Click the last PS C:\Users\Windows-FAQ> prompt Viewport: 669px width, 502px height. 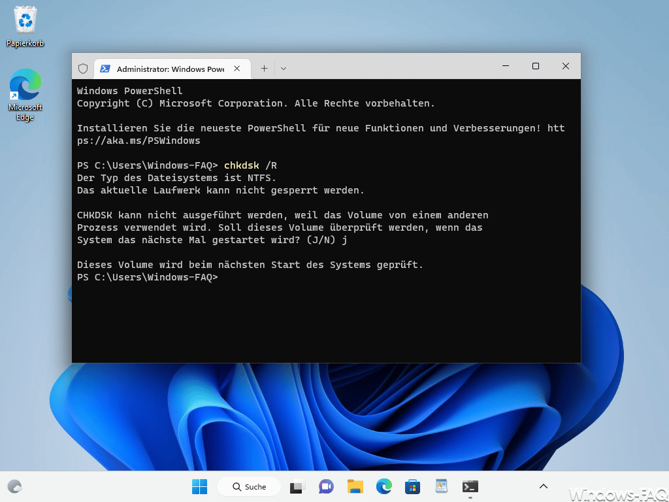click(x=147, y=277)
